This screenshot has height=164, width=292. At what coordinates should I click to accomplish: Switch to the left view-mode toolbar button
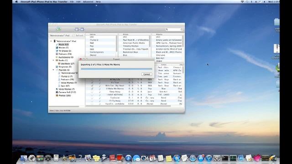pos(77,29)
